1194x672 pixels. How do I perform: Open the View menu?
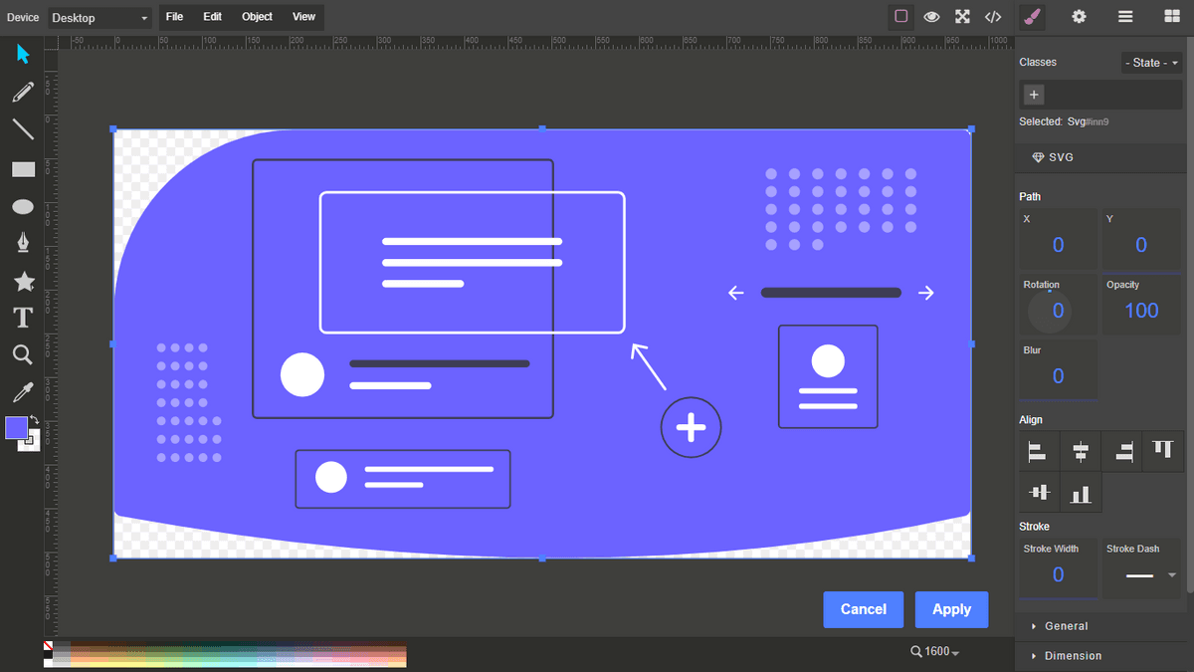coord(303,16)
